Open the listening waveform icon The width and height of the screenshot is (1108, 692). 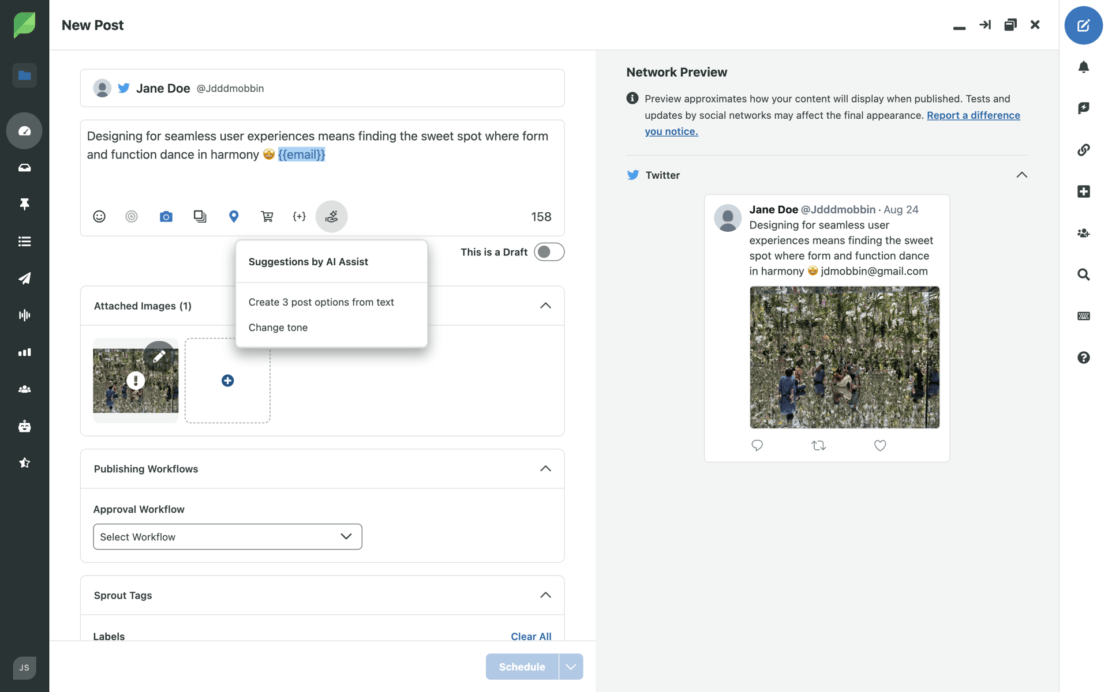[x=24, y=315]
